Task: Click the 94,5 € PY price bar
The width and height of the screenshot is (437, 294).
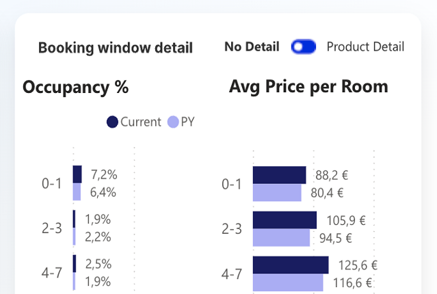Action: point(281,238)
